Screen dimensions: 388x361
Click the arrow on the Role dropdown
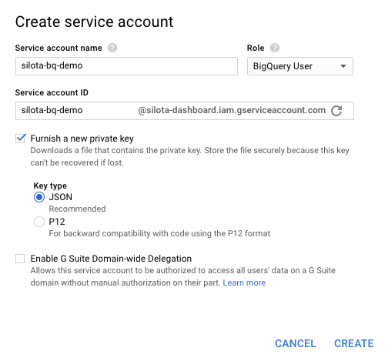pyautogui.click(x=343, y=66)
